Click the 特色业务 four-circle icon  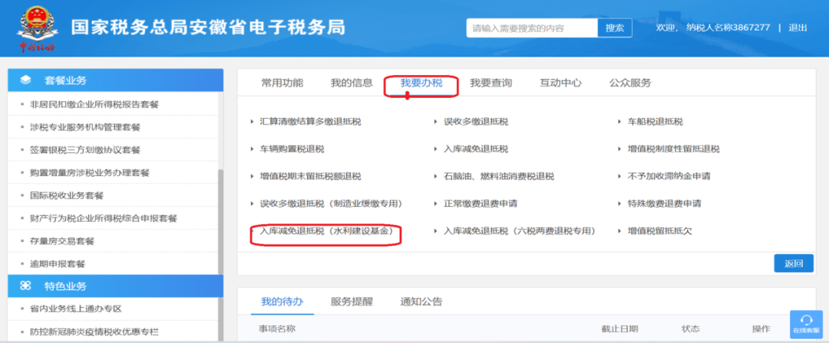(x=25, y=286)
